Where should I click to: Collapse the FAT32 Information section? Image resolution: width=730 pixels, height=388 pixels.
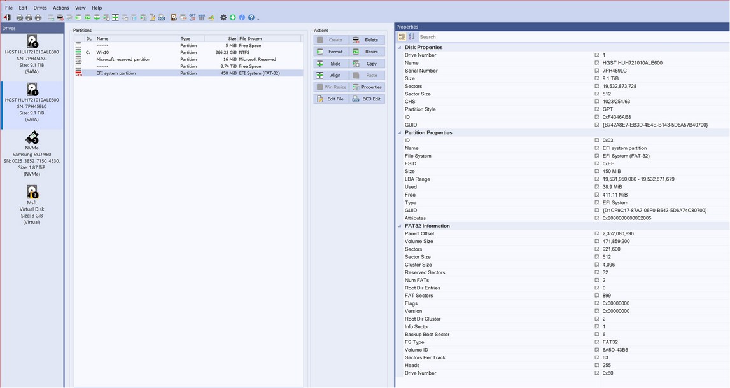pos(400,226)
